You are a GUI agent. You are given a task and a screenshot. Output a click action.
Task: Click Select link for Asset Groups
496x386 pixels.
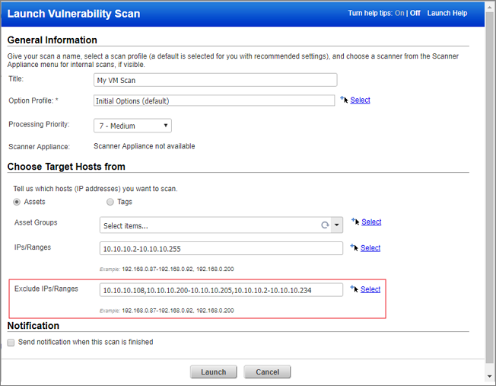click(371, 222)
